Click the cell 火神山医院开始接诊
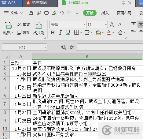 coord(65,134)
